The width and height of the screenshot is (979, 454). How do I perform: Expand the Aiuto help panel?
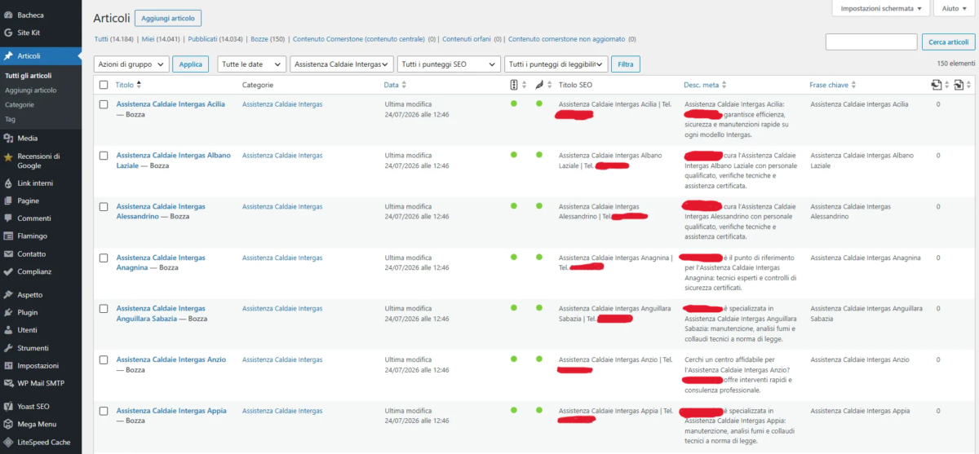tap(955, 8)
